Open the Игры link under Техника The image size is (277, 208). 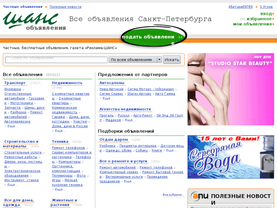(56, 180)
